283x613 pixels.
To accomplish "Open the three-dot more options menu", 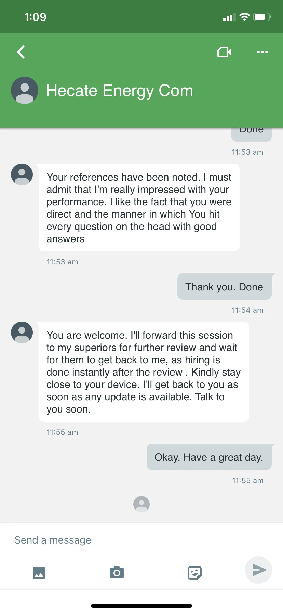I will click(262, 52).
